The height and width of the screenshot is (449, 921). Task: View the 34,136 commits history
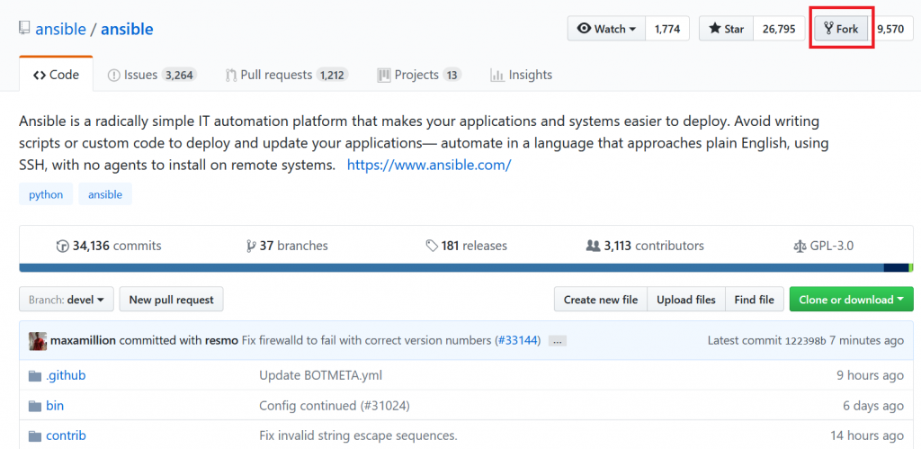coord(109,246)
